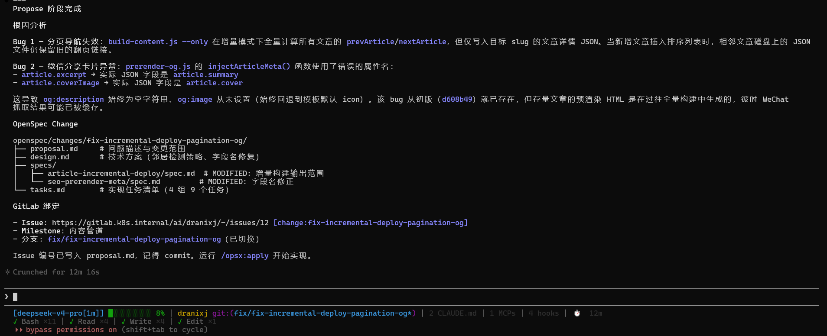827x336 pixels.
Task: Click the double-arrow bypass permissions icon
Action: (19, 330)
